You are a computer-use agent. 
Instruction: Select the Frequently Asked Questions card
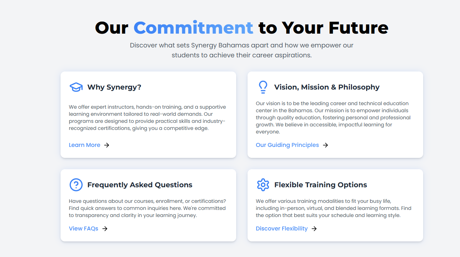[x=148, y=205]
